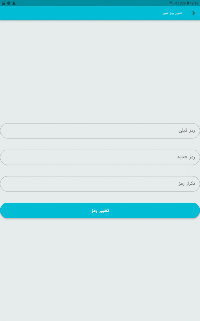Image resolution: width=200 pixels, height=321 pixels.
Task: Submit with the تغییر رمز button
Action: click(x=100, y=210)
